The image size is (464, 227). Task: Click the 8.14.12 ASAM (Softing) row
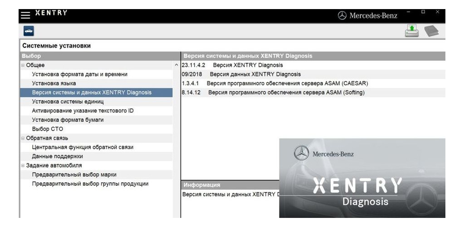313,93
